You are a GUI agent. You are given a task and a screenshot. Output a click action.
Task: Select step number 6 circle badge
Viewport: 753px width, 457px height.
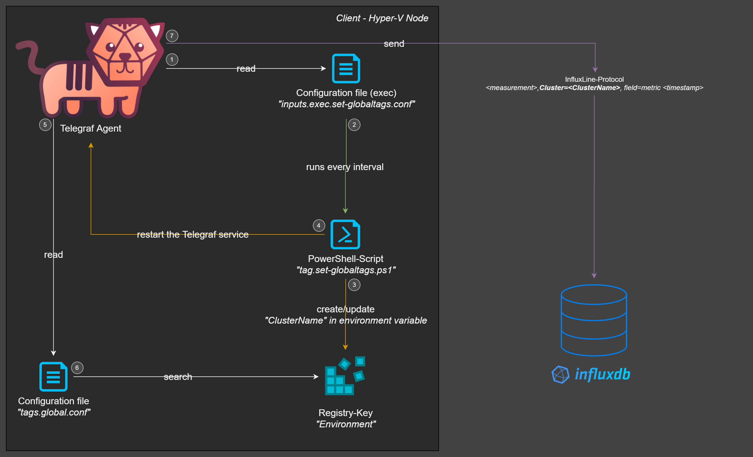(77, 368)
